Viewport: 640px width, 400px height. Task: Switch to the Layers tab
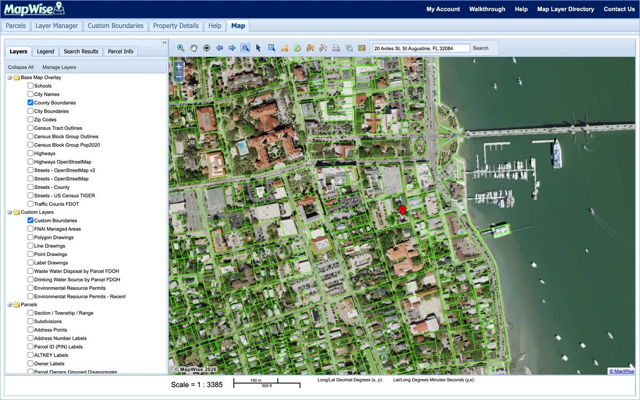click(x=18, y=51)
